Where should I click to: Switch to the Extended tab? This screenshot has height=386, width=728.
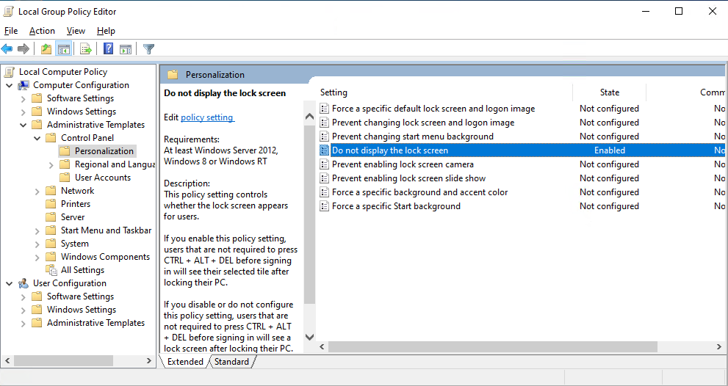(185, 362)
